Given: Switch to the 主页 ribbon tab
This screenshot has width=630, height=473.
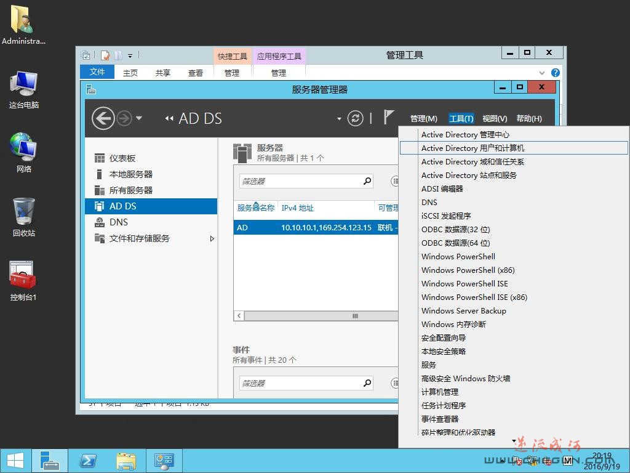Looking at the screenshot, I should click(x=130, y=73).
